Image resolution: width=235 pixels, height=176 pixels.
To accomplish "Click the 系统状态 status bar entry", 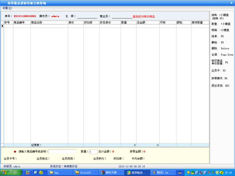I will click(64, 166).
